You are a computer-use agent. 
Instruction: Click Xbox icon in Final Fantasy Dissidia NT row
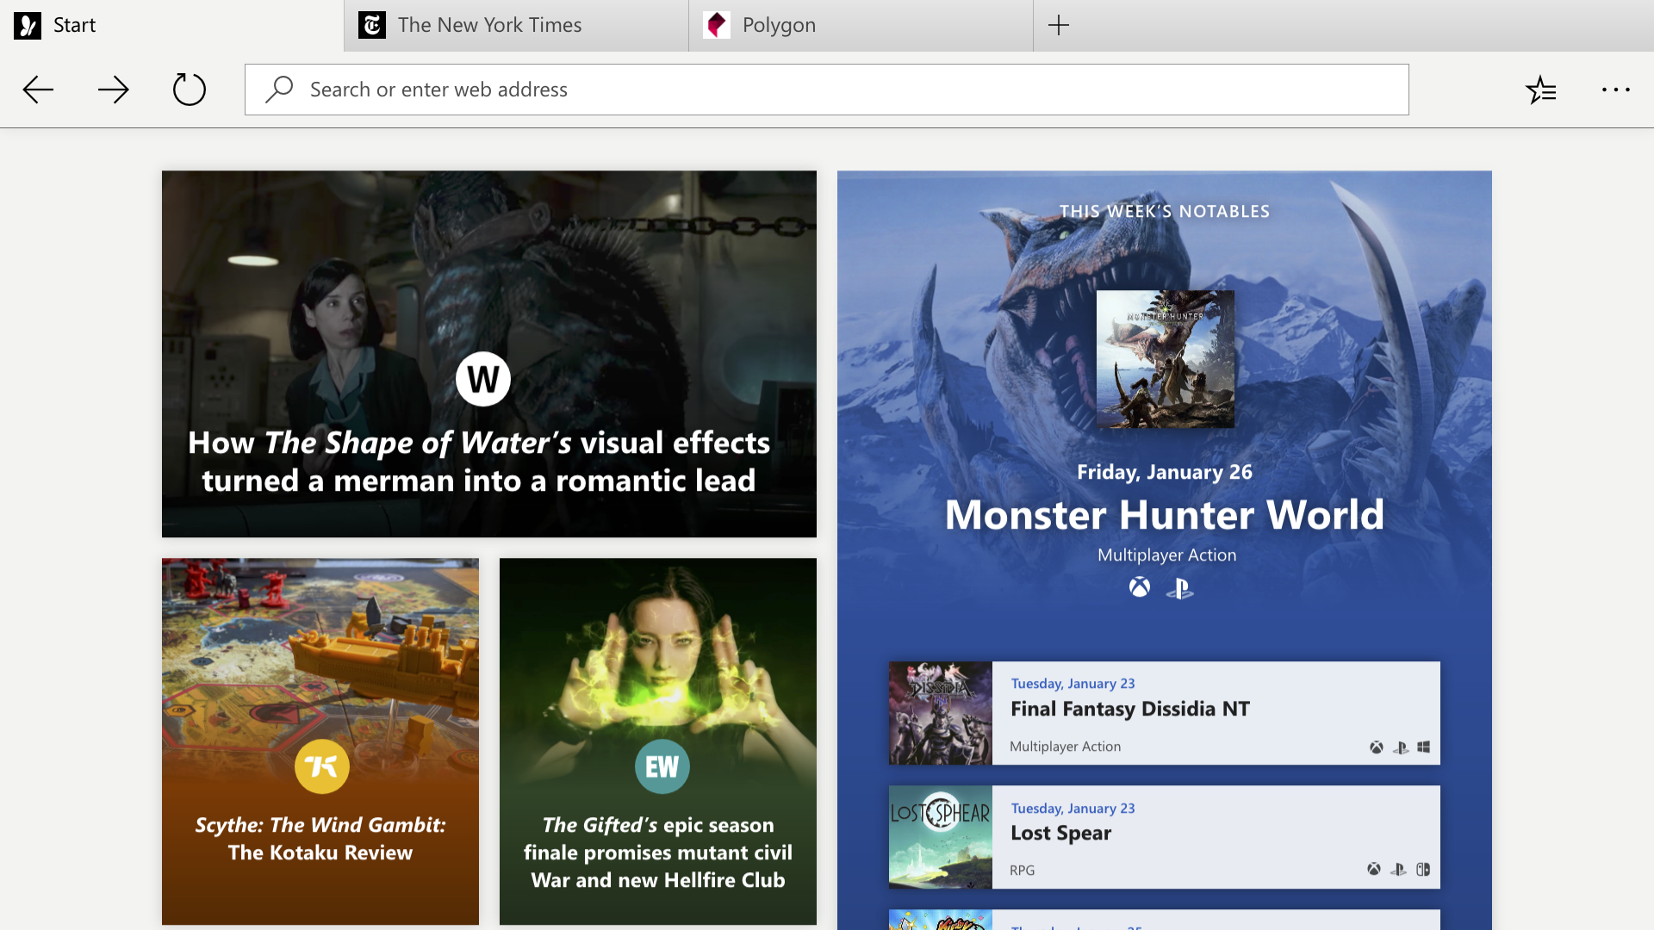(1377, 747)
